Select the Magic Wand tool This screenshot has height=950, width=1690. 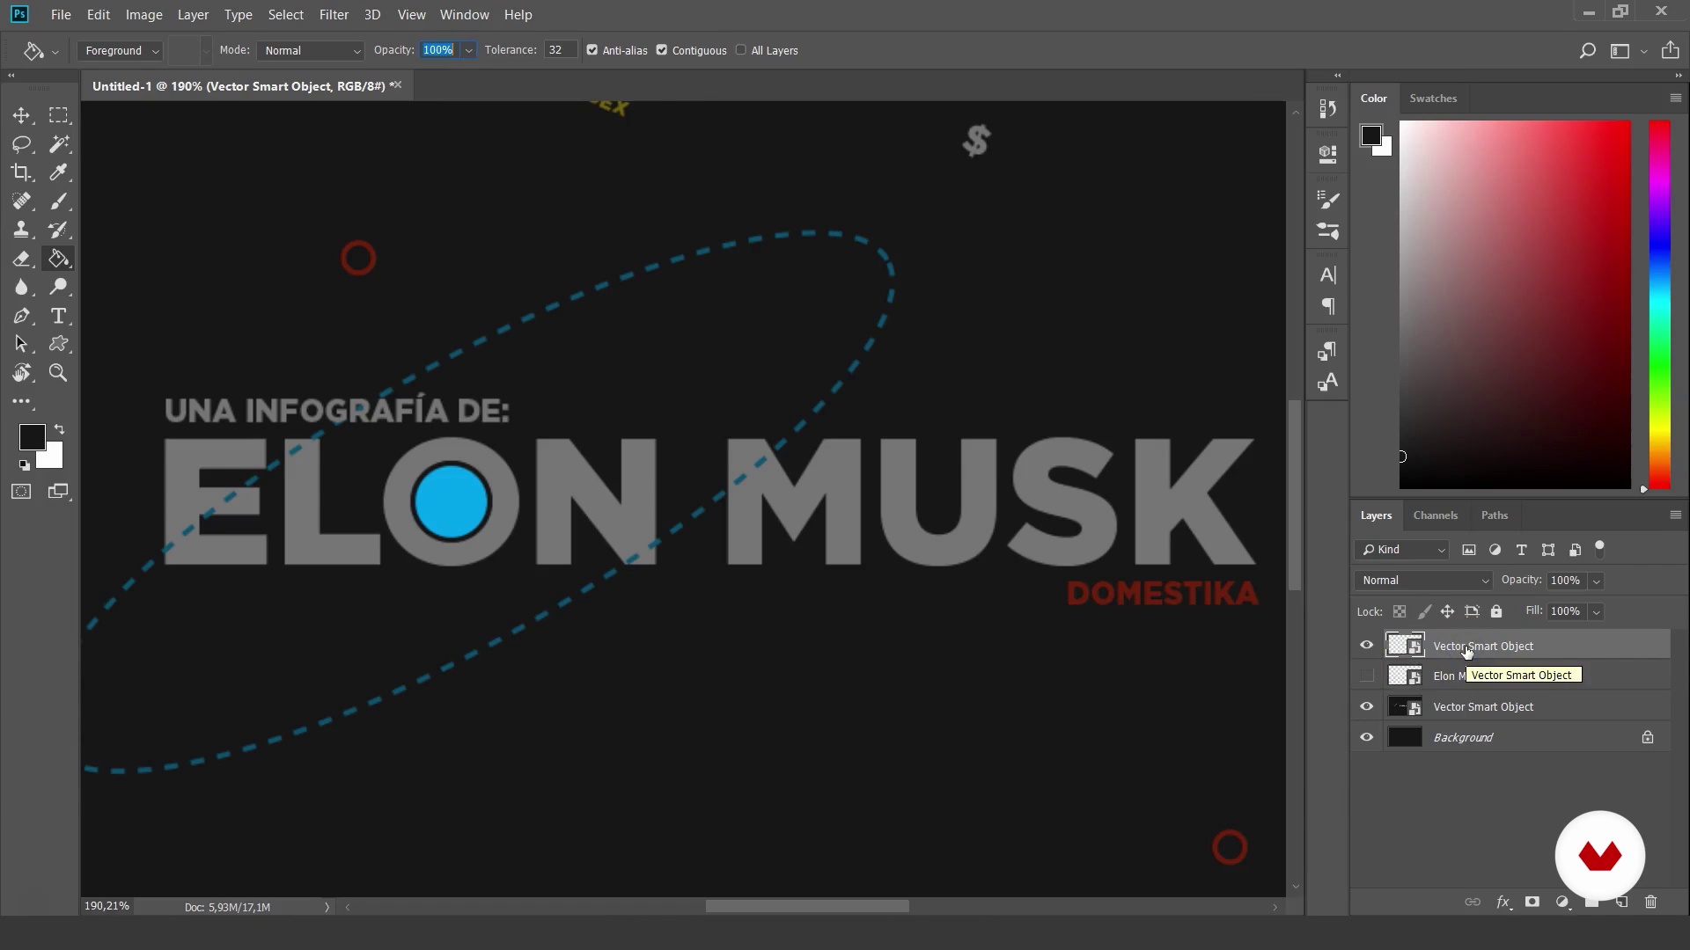[59, 144]
